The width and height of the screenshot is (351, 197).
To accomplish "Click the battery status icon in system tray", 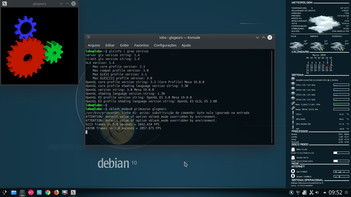I will [x=304, y=192].
